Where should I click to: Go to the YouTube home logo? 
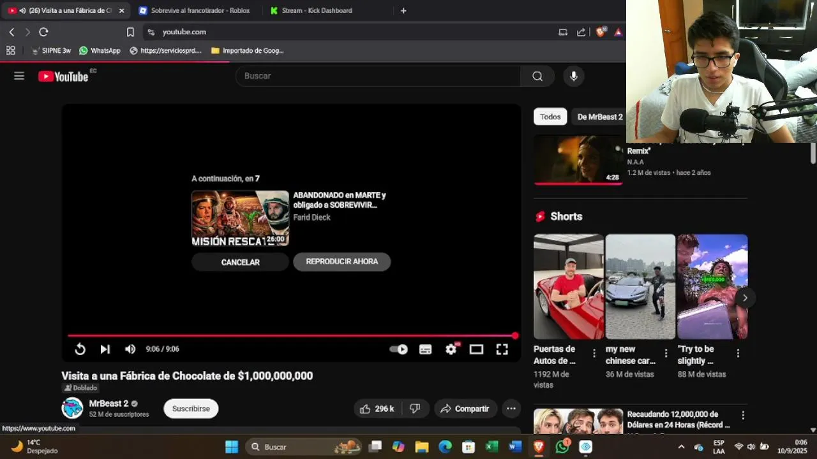[x=62, y=76]
